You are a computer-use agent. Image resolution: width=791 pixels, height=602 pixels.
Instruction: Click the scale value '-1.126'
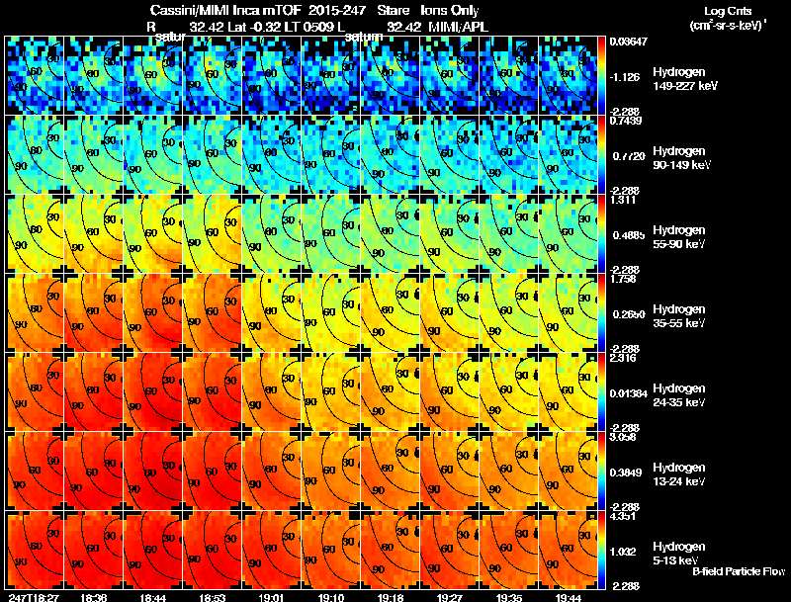pyautogui.click(x=625, y=77)
